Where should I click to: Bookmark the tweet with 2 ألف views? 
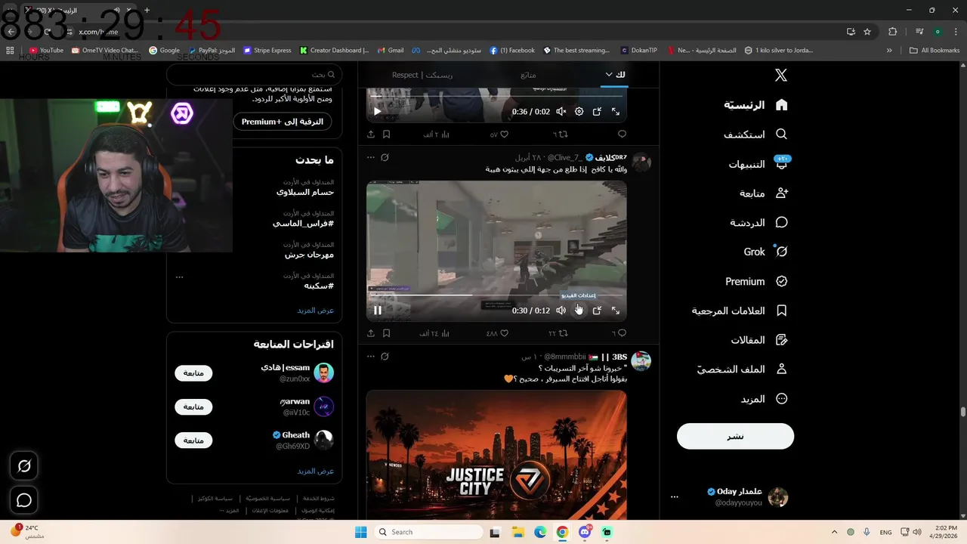(x=386, y=134)
